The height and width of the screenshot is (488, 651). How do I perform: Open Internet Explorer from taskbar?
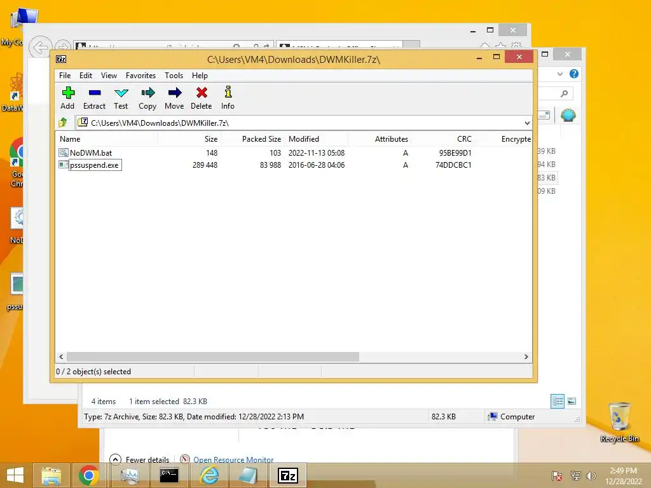(x=209, y=475)
